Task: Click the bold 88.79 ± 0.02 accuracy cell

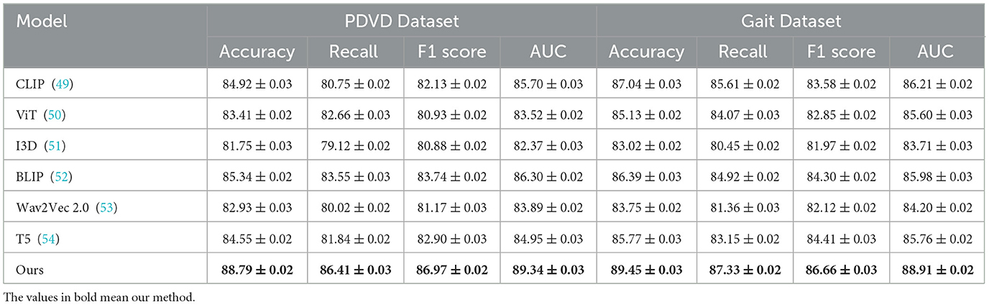Action: (257, 270)
